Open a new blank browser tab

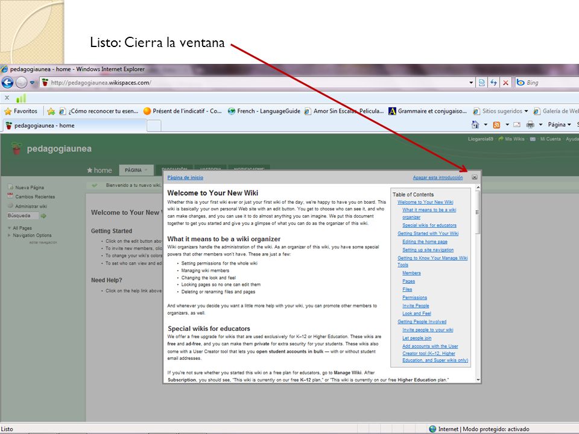(x=154, y=126)
